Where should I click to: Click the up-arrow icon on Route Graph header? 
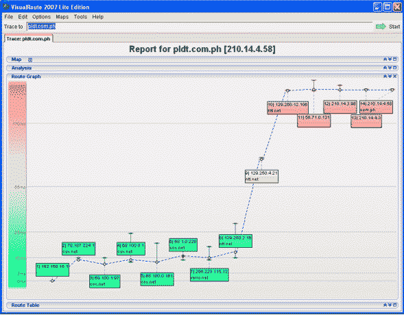pyautogui.click(x=385, y=76)
